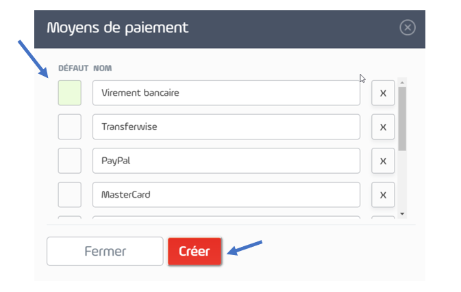The height and width of the screenshot is (292, 461).
Task: Click the scrollbar up arrow
Action: tap(402, 83)
